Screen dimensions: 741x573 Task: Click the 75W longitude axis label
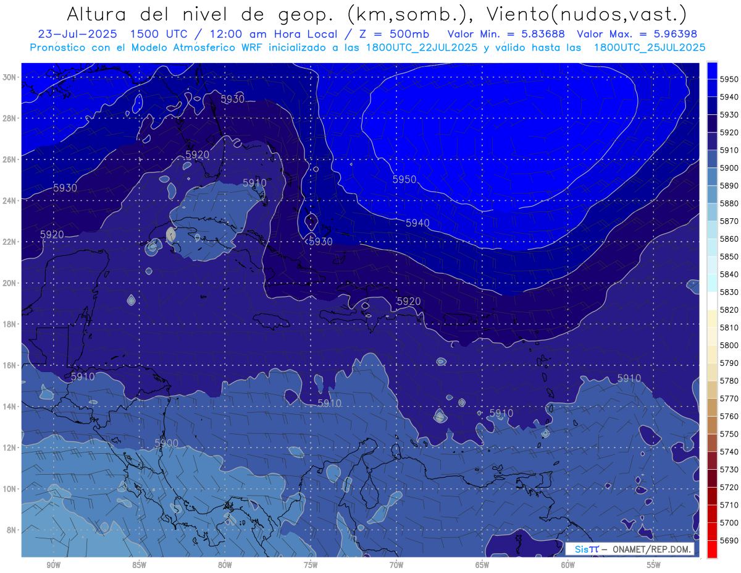pyautogui.click(x=311, y=564)
